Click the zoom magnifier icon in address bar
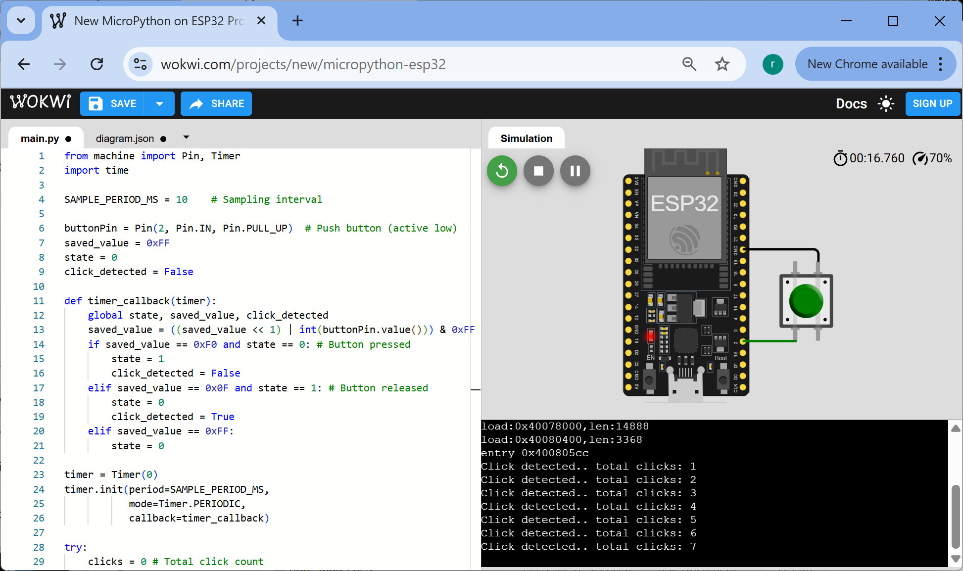The height and width of the screenshot is (571, 963). click(689, 64)
